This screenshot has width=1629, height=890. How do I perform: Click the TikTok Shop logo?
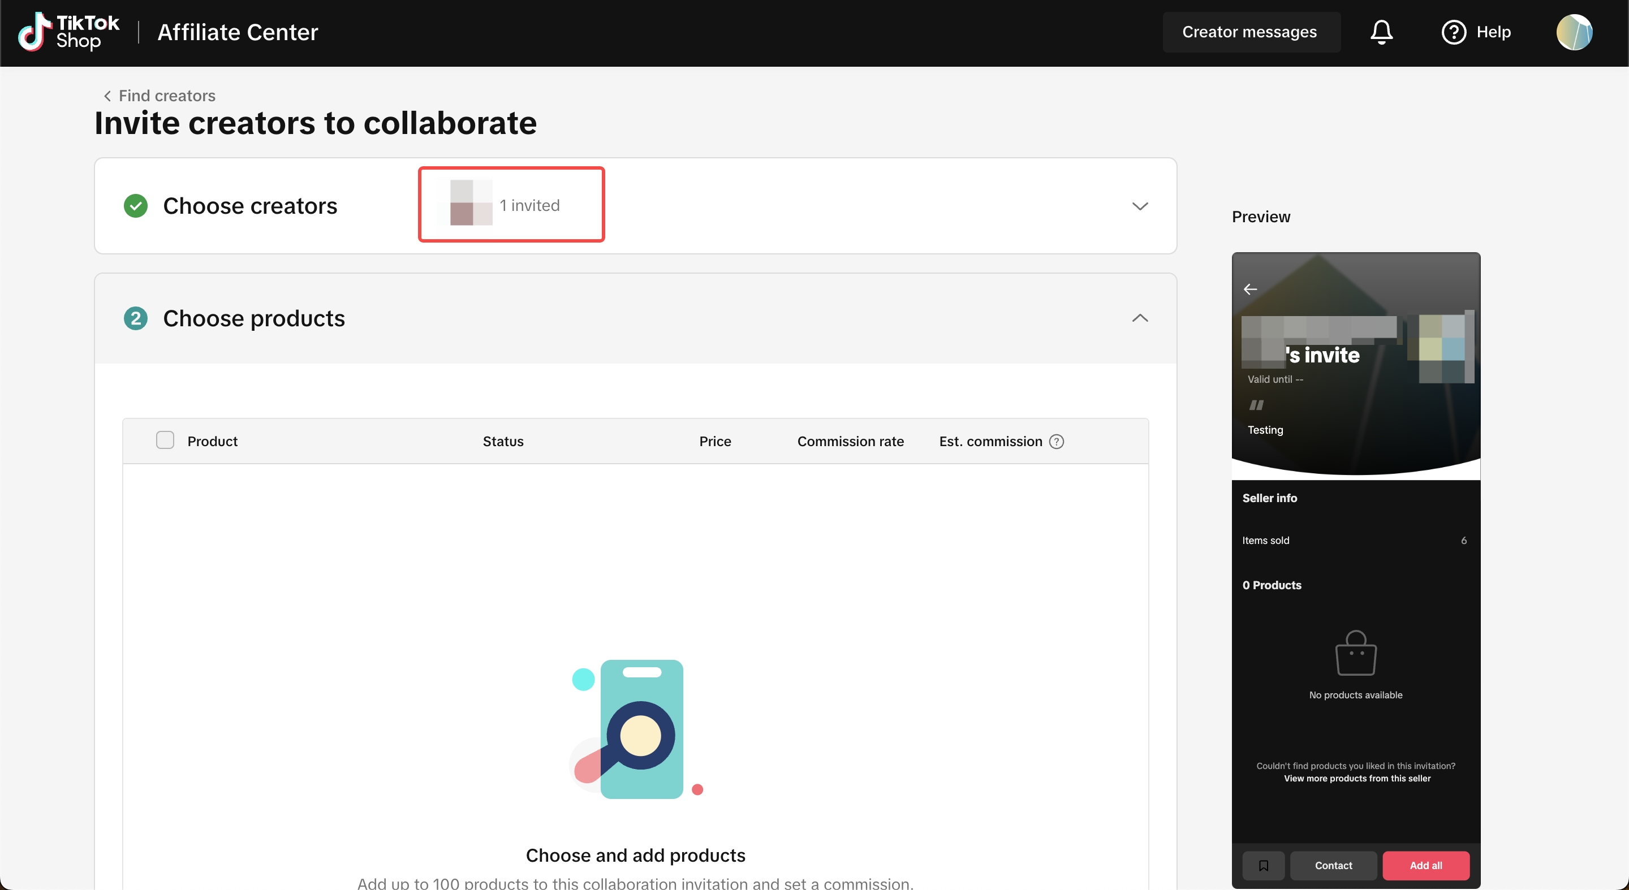coord(68,32)
